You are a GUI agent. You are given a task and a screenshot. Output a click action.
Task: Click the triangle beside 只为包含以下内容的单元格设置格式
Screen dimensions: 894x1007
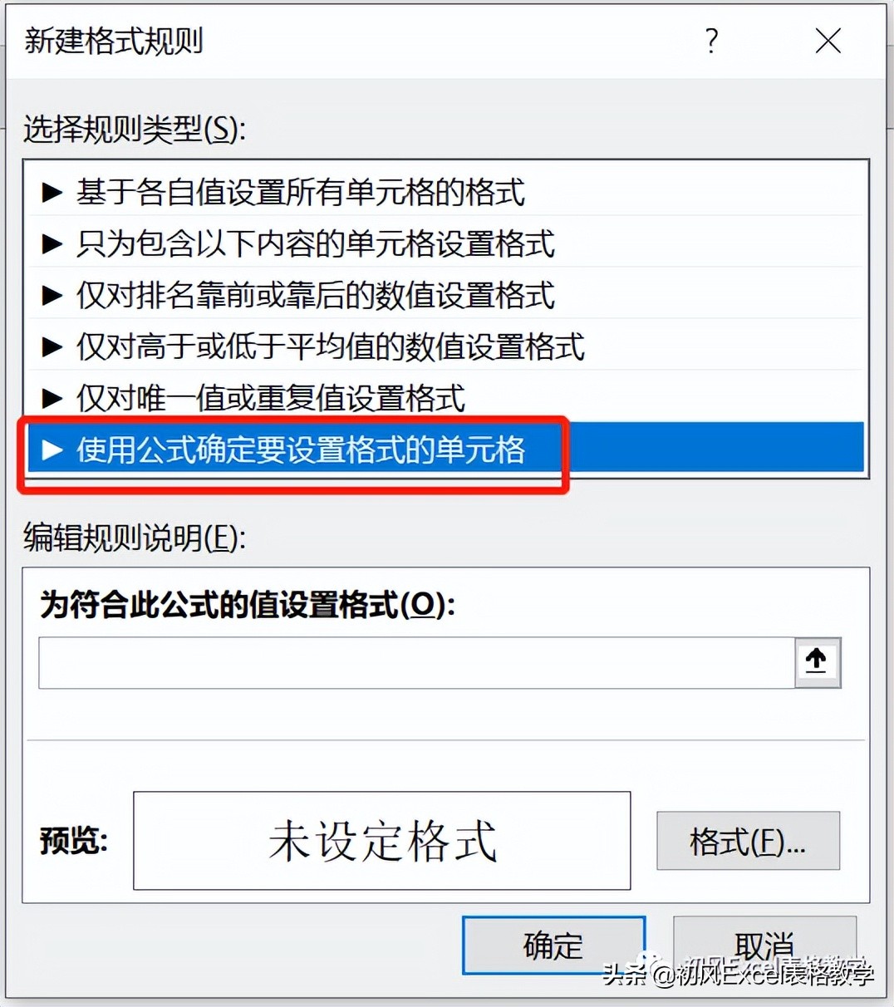click(52, 244)
